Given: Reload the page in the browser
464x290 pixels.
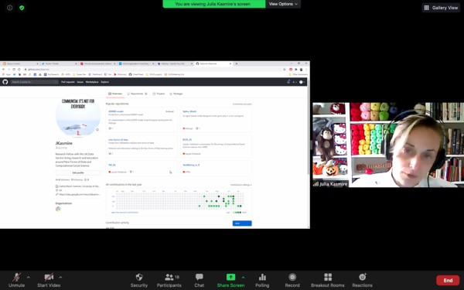Looking at the screenshot, I should coord(14,70).
